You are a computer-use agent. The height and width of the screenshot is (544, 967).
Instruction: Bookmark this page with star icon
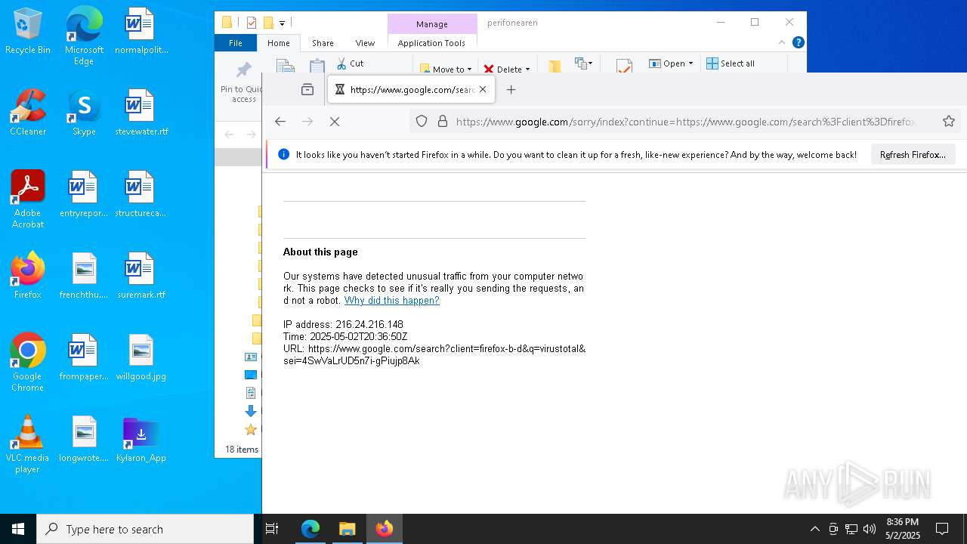949,121
